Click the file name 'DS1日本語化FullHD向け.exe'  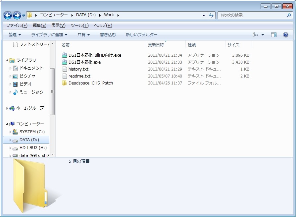(95, 55)
